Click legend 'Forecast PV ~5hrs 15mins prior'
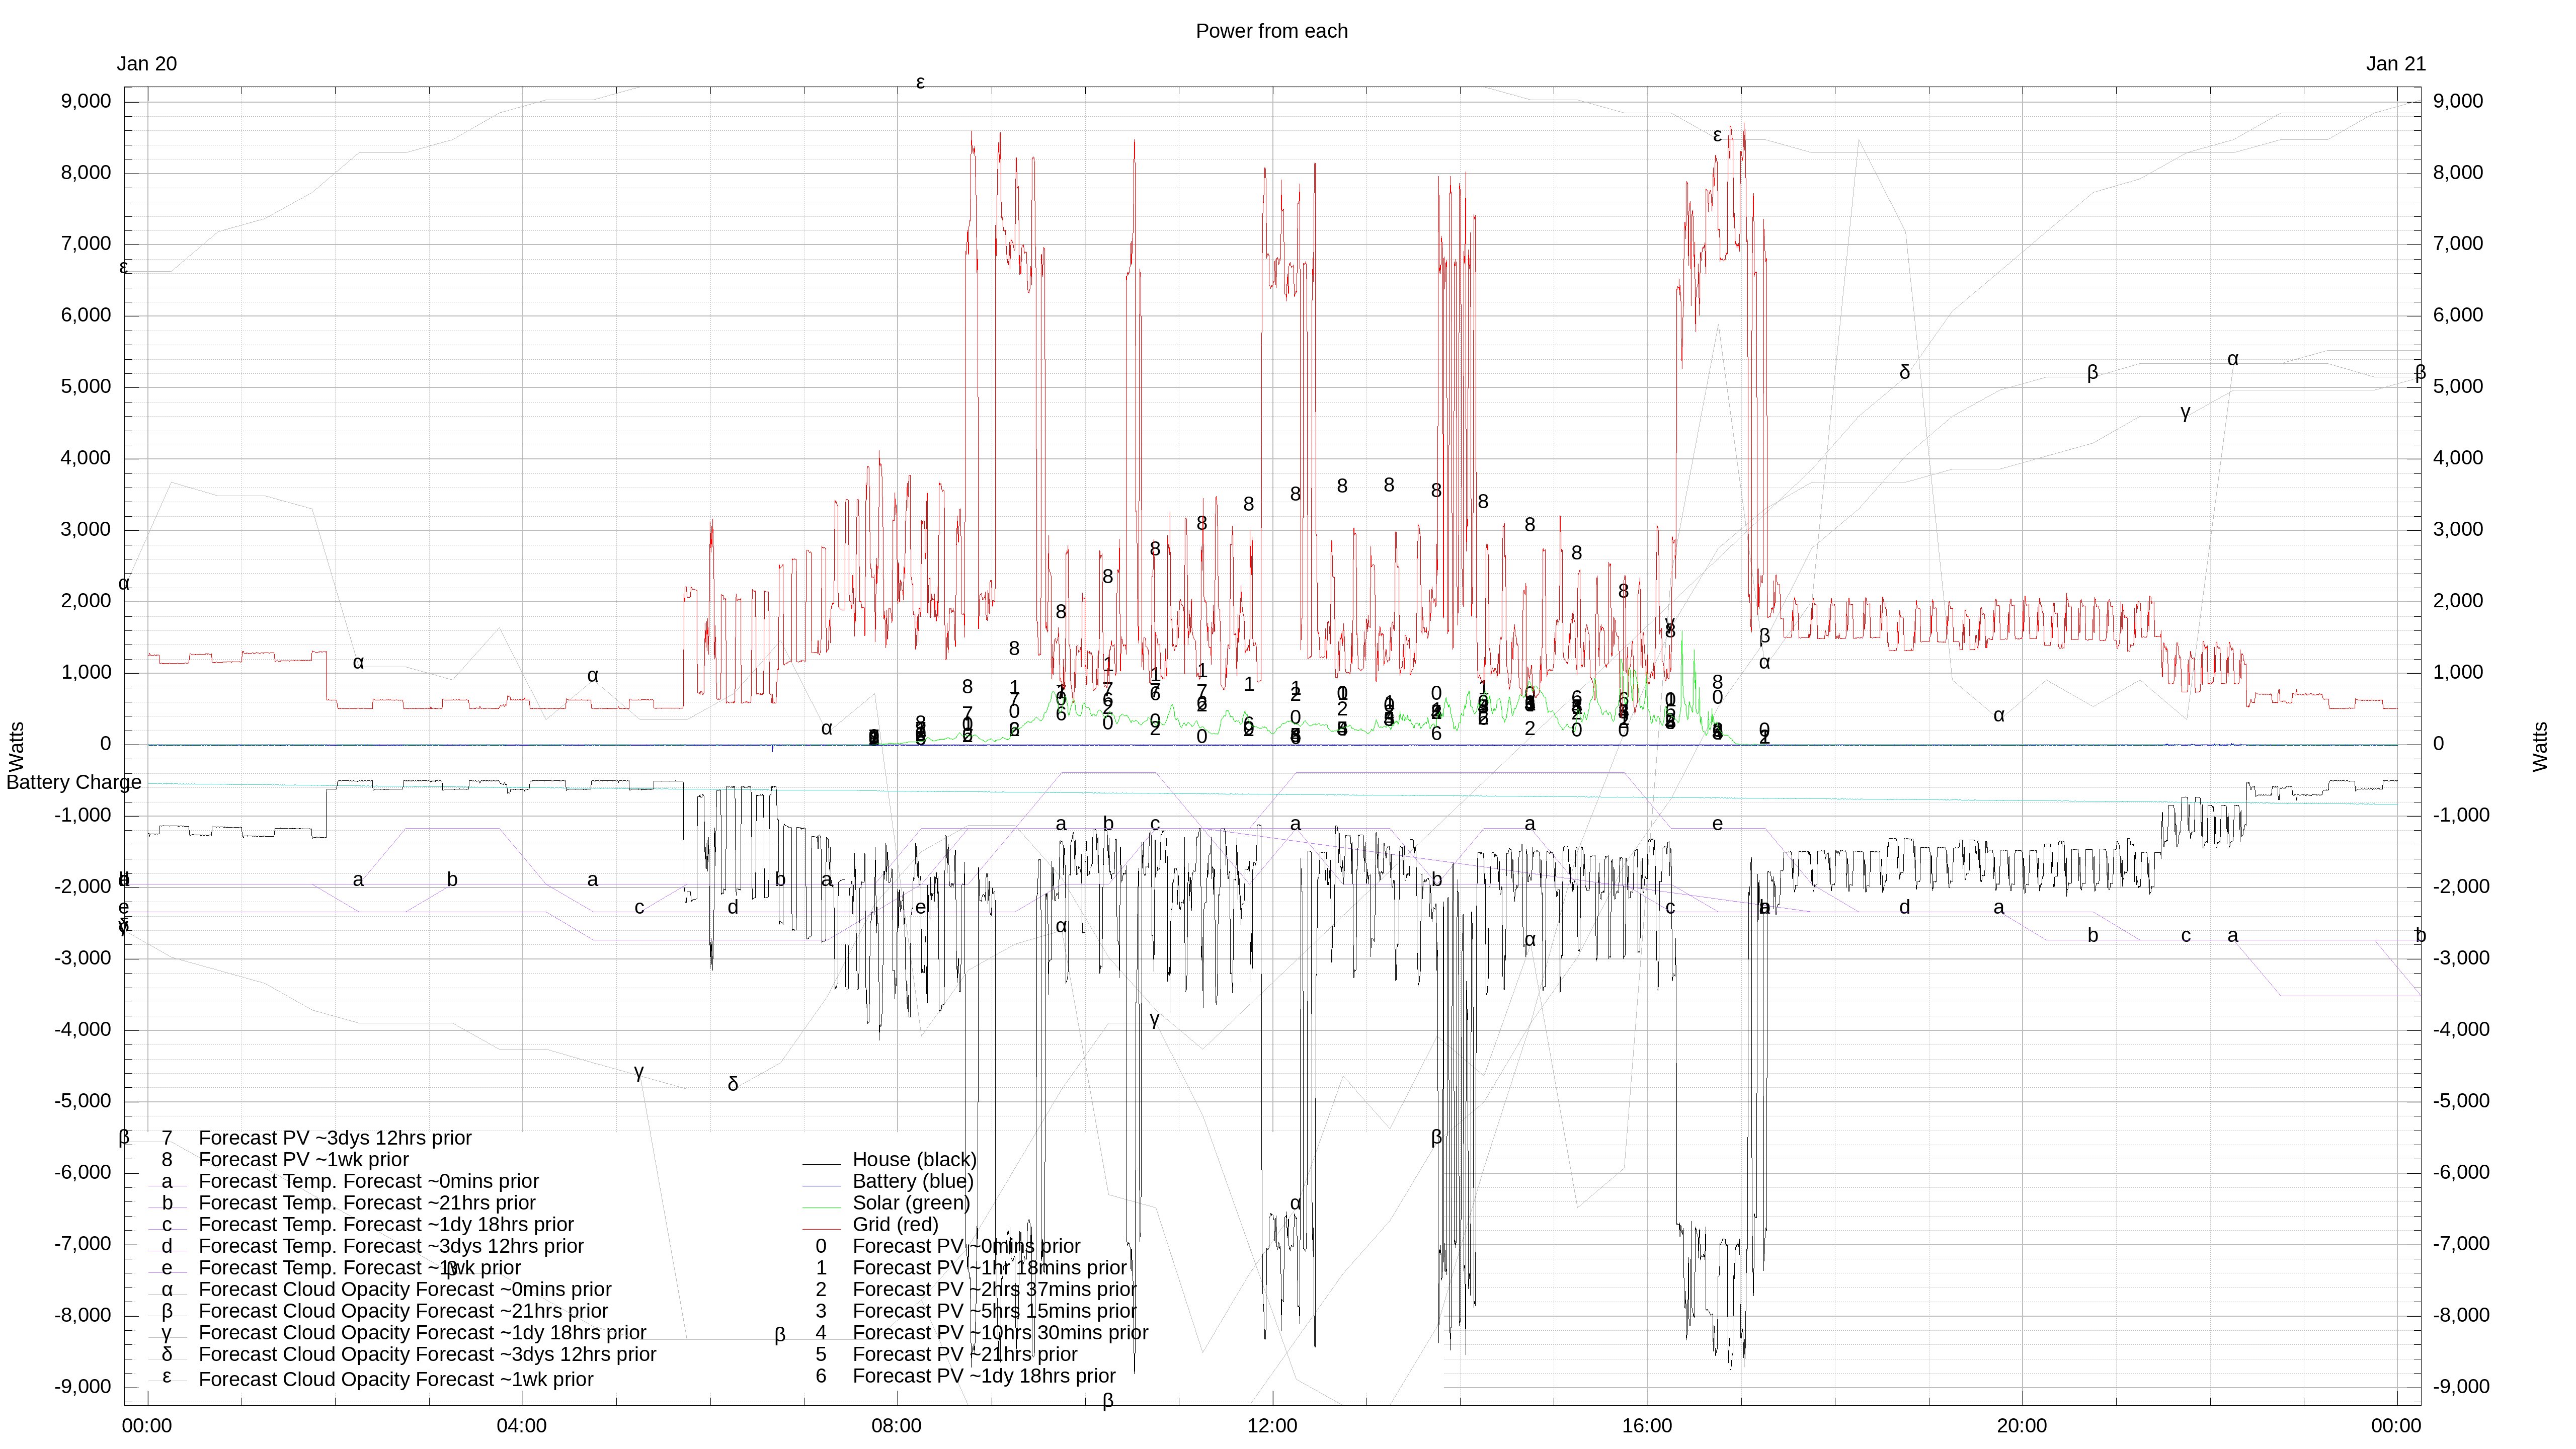Viewport: 2576px width, 1449px height. click(x=994, y=1311)
